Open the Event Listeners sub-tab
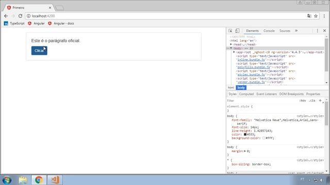This screenshot has height=185, width=330. (x=267, y=94)
